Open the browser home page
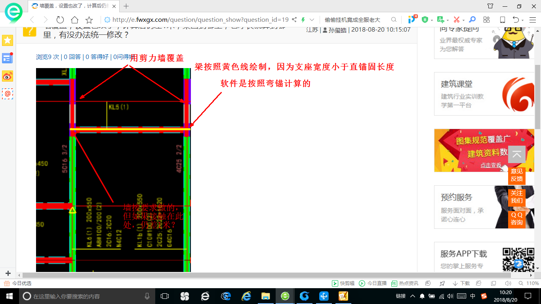This screenshot has width=541, height=304. tap(74, 20)
